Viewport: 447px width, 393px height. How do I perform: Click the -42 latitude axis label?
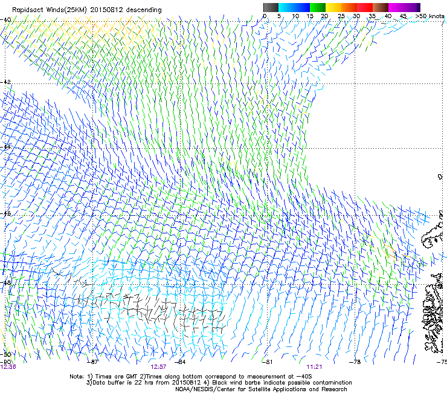pos(5,82)
